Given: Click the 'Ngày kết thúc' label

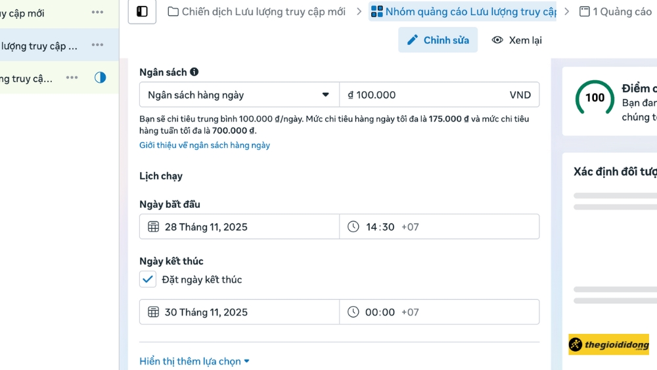Looking at the screenshot, I should coord(171,261).
